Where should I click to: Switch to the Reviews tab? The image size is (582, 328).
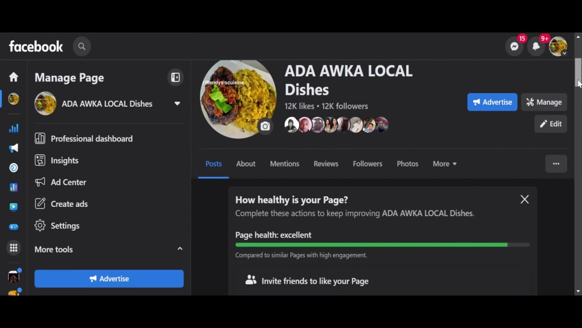pyautogui.click(x=326, y=164)
